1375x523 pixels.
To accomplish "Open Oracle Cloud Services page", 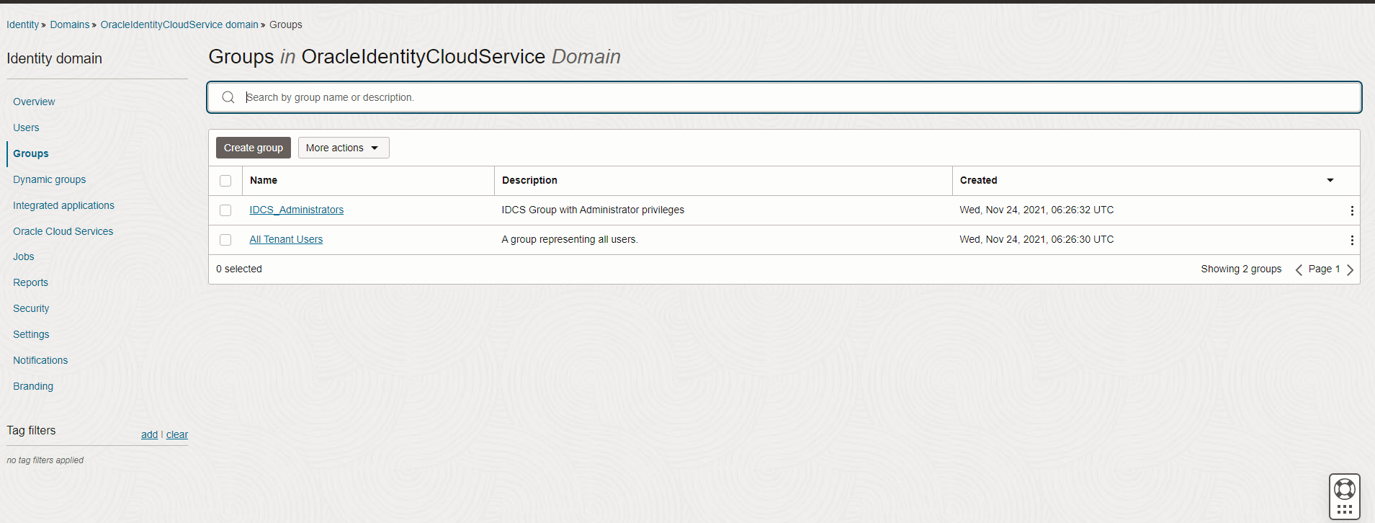I will tap(63, 231).
